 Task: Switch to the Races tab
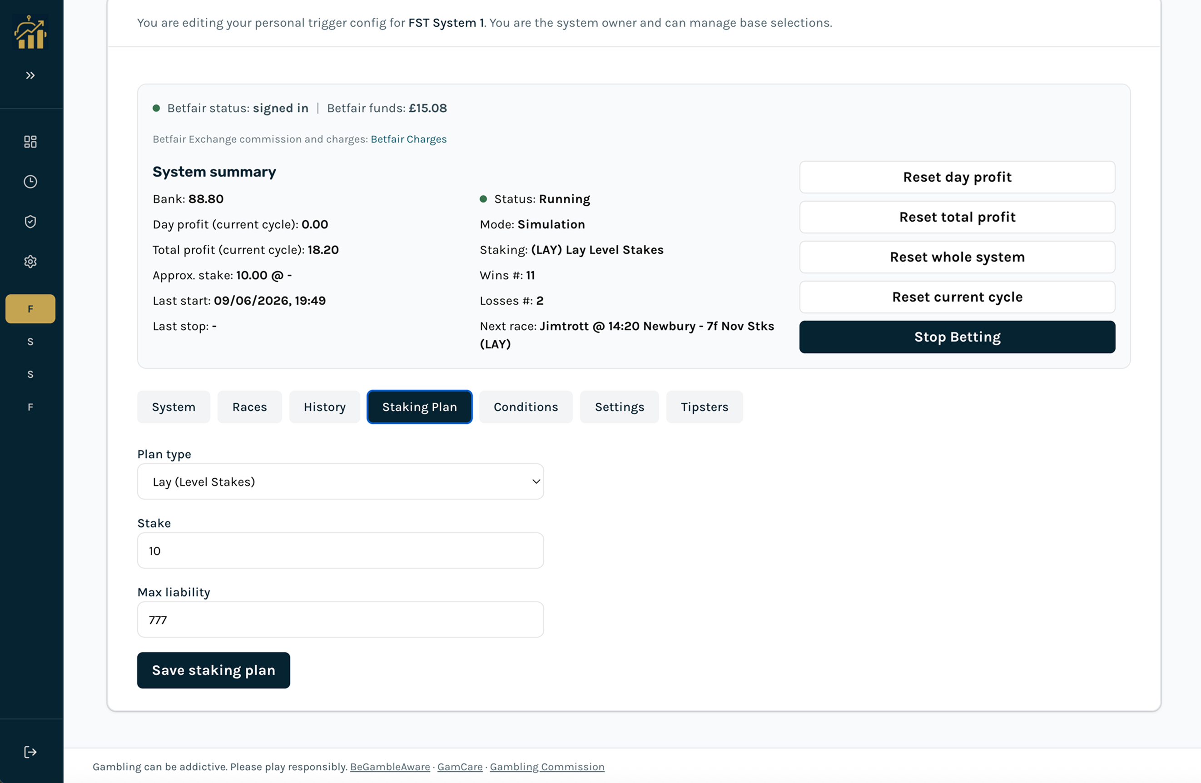tap(250, 406)
